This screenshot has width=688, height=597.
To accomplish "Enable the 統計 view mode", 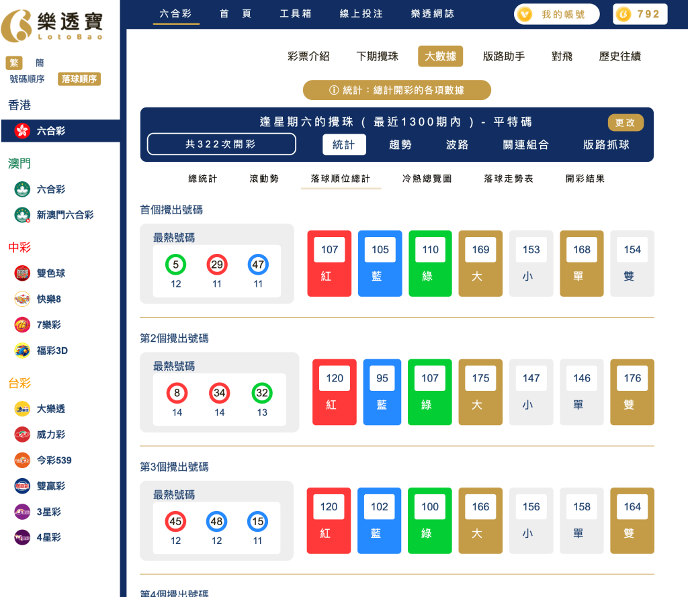I will pyautogui.click(x=343, y=144).
